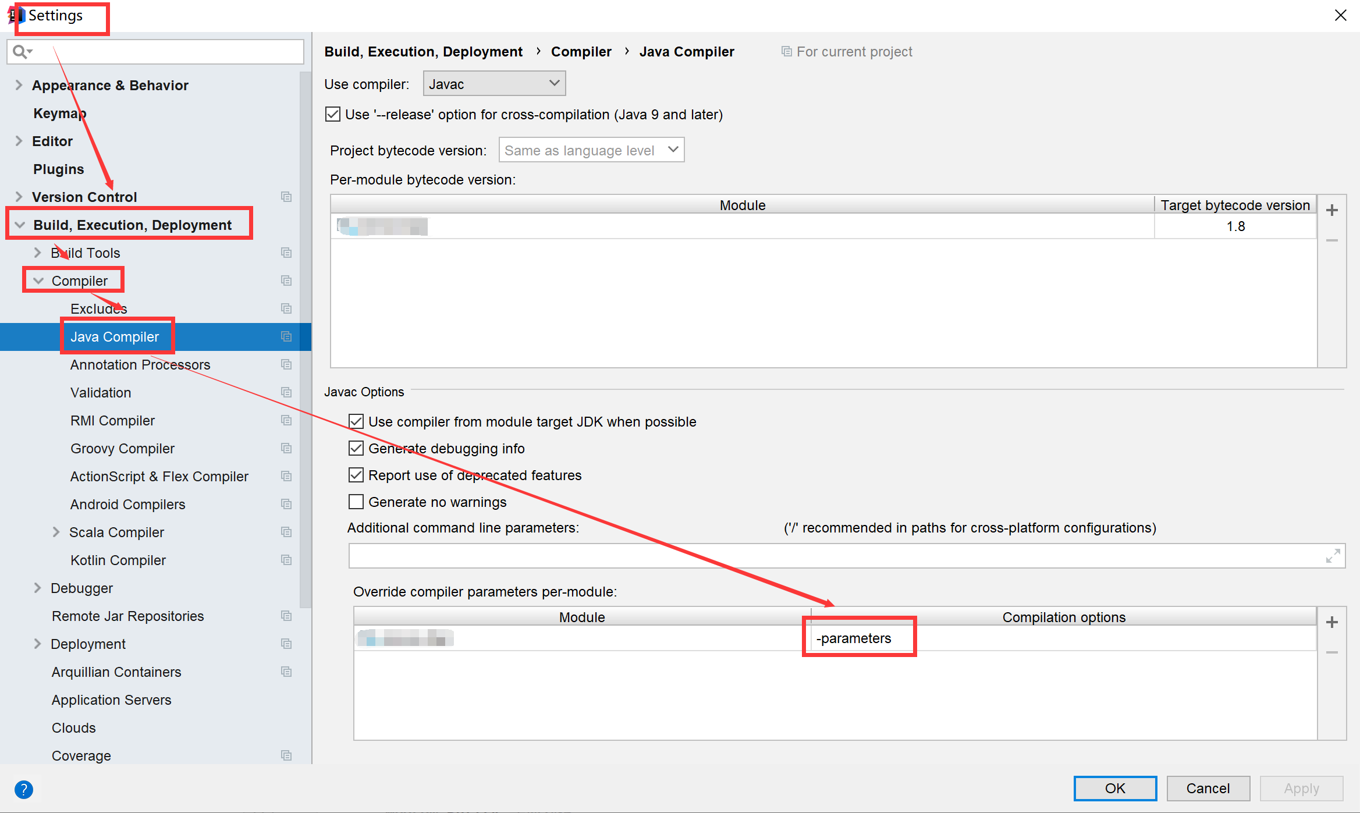
Task: Uncheck Report use of deprecated features
Action: tap(356, 475)
